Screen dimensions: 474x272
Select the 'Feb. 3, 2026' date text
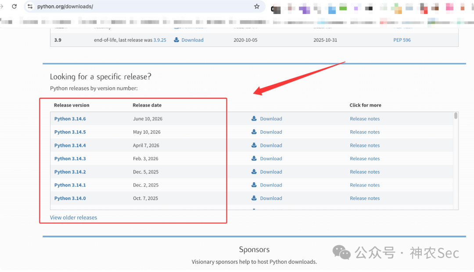(x=146, y=159)
